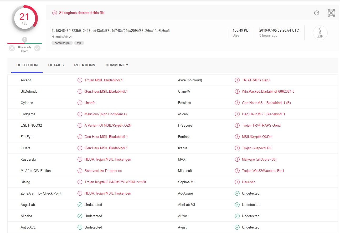The height and width of the screenshot is (233, 340).
Task: Click the Undetected result for ALYac
Action: [x=251, y=216]
